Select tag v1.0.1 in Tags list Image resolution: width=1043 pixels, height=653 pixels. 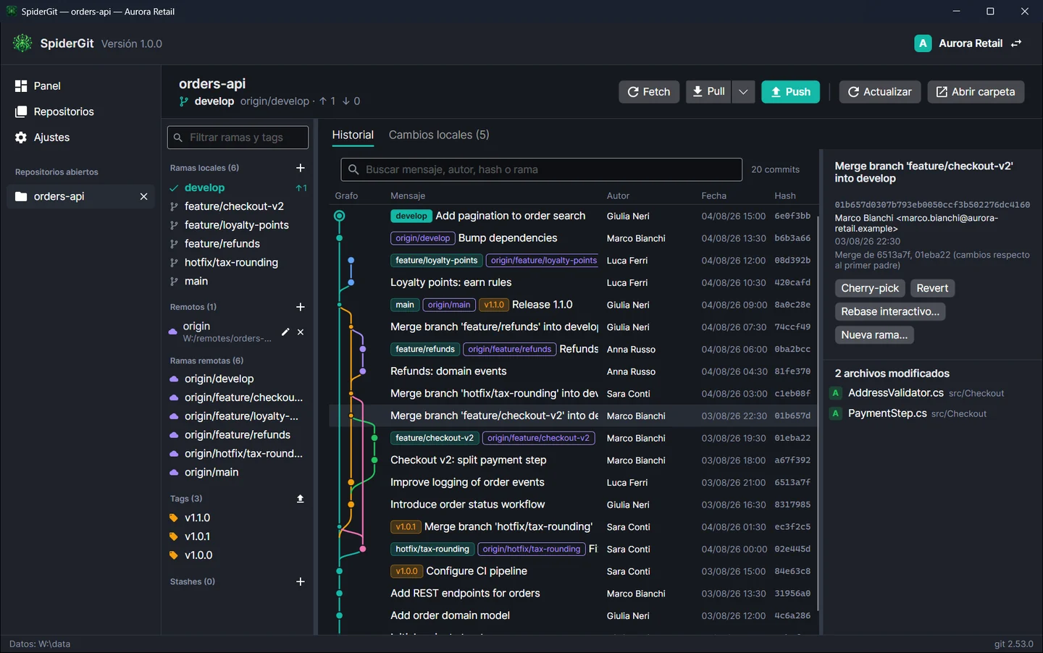coord(239,536)
